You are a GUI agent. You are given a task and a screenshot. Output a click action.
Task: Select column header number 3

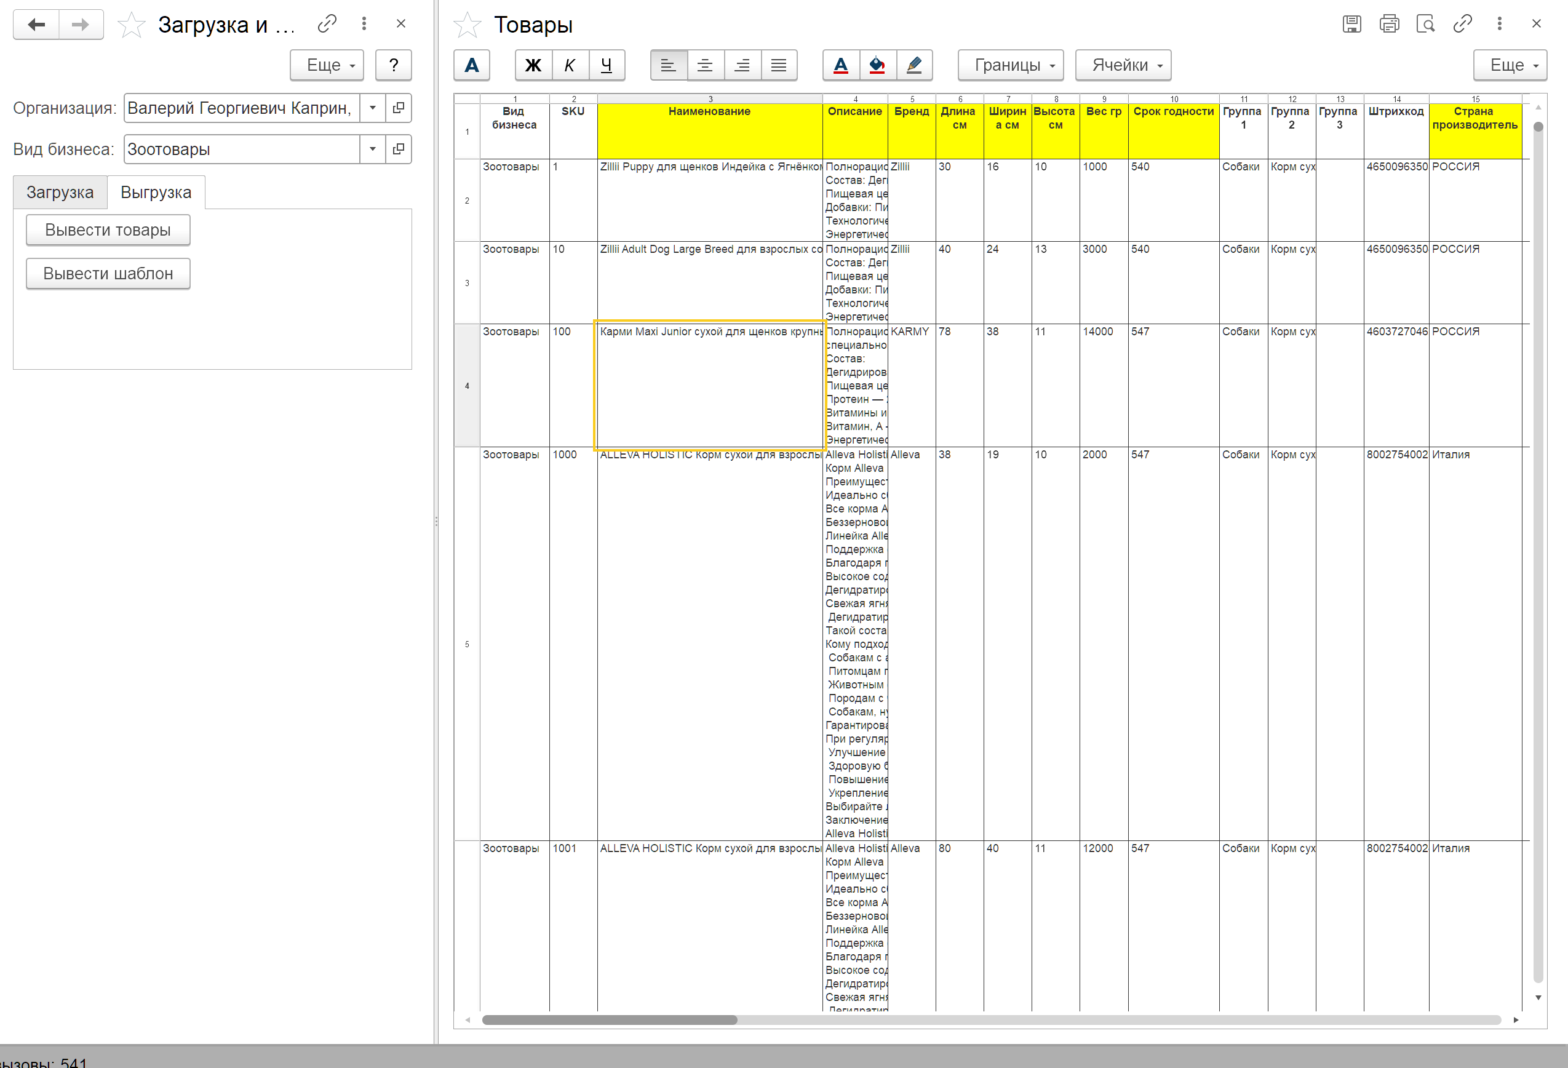pos(710,99)
